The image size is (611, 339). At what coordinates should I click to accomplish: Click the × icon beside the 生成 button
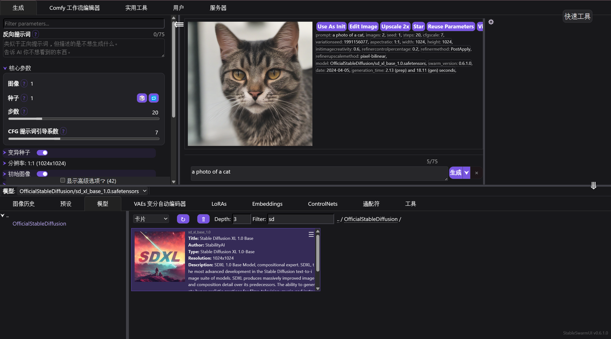pyautogui.click(x=476, y=173)
